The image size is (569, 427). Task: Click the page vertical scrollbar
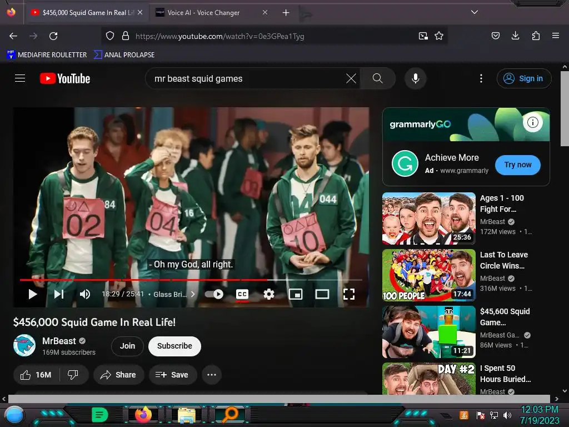[x=565, y=109]
